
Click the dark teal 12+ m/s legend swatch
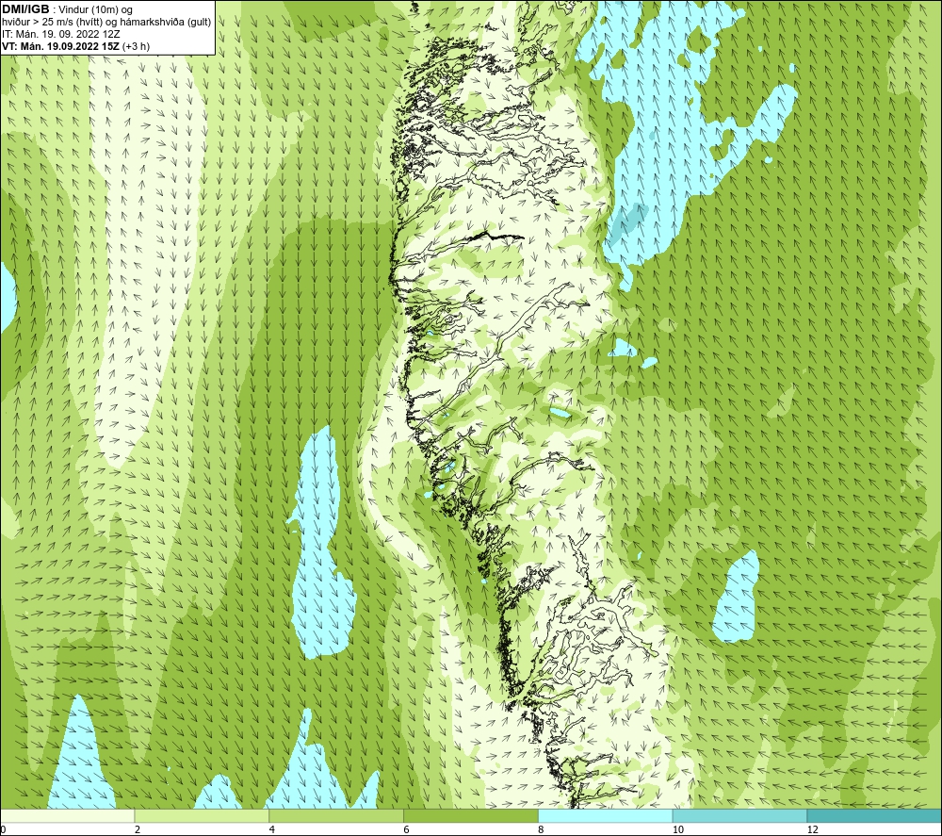pos(875,815)
